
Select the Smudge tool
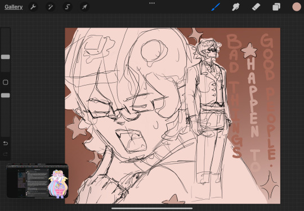235,7
